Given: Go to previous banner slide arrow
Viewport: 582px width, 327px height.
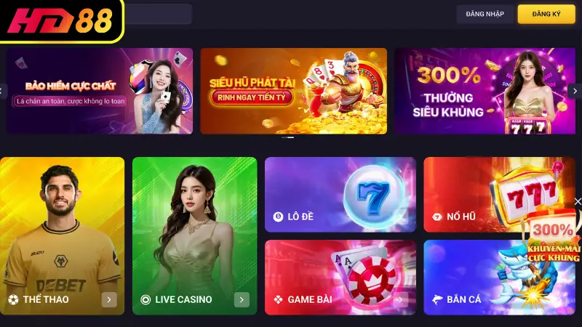Looking at the screenshot, I should (2, 91).
